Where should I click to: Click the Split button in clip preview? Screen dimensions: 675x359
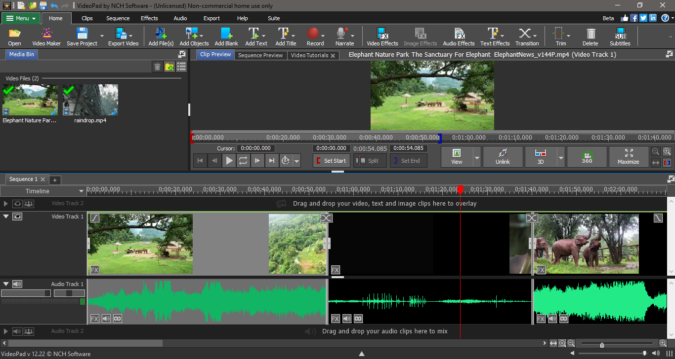click(x=370, y=161)
